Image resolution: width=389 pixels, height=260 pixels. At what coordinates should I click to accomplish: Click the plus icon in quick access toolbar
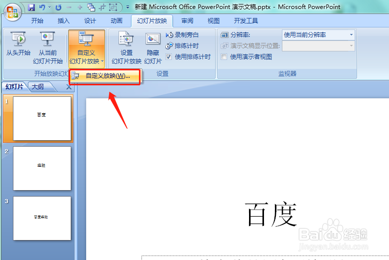tap(80, 7)
